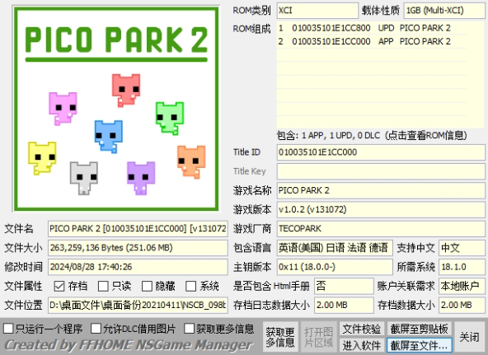Click 截屏至剪贴板 button

[420, 329]
